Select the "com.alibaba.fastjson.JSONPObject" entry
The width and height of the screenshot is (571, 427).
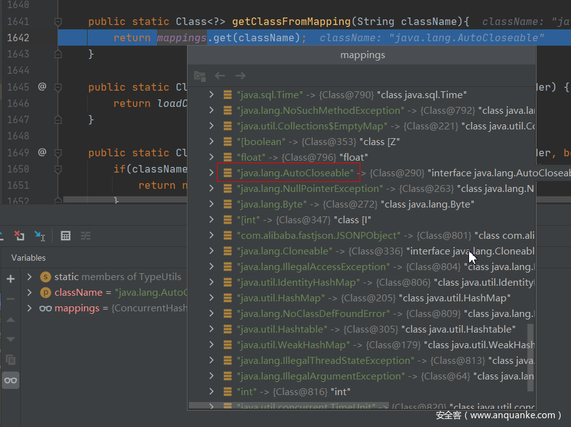[318, 236]
